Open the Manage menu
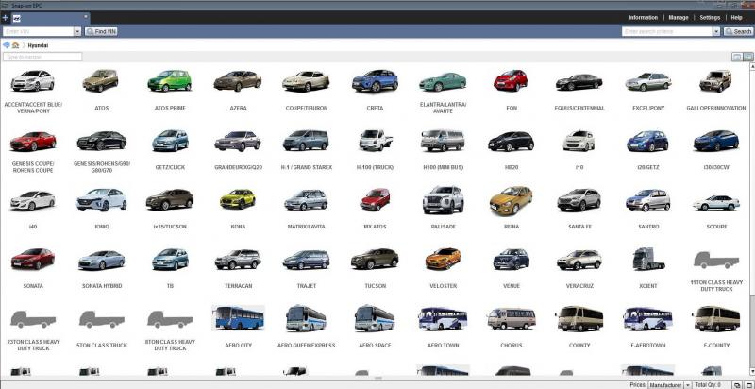755x389 pixels. pyautogui.click(x=678, y=17)
